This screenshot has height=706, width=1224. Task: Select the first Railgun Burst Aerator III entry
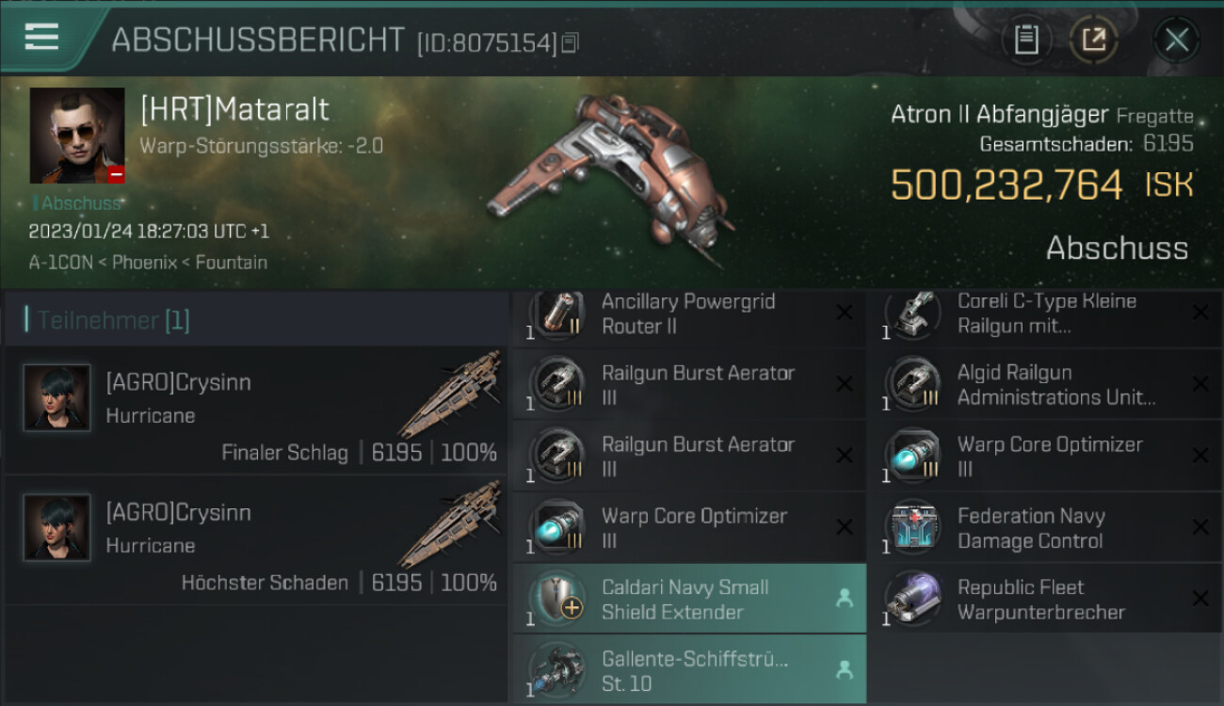point(689,385)
